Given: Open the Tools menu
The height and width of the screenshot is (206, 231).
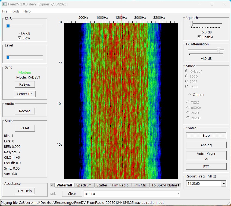Looking at the screenshot, I should tap(15, 11).
